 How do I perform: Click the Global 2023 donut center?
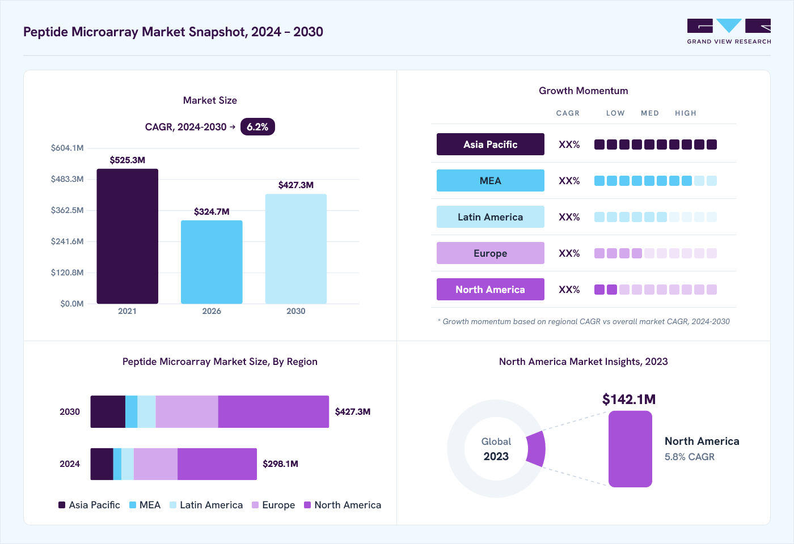pos(496,449)
